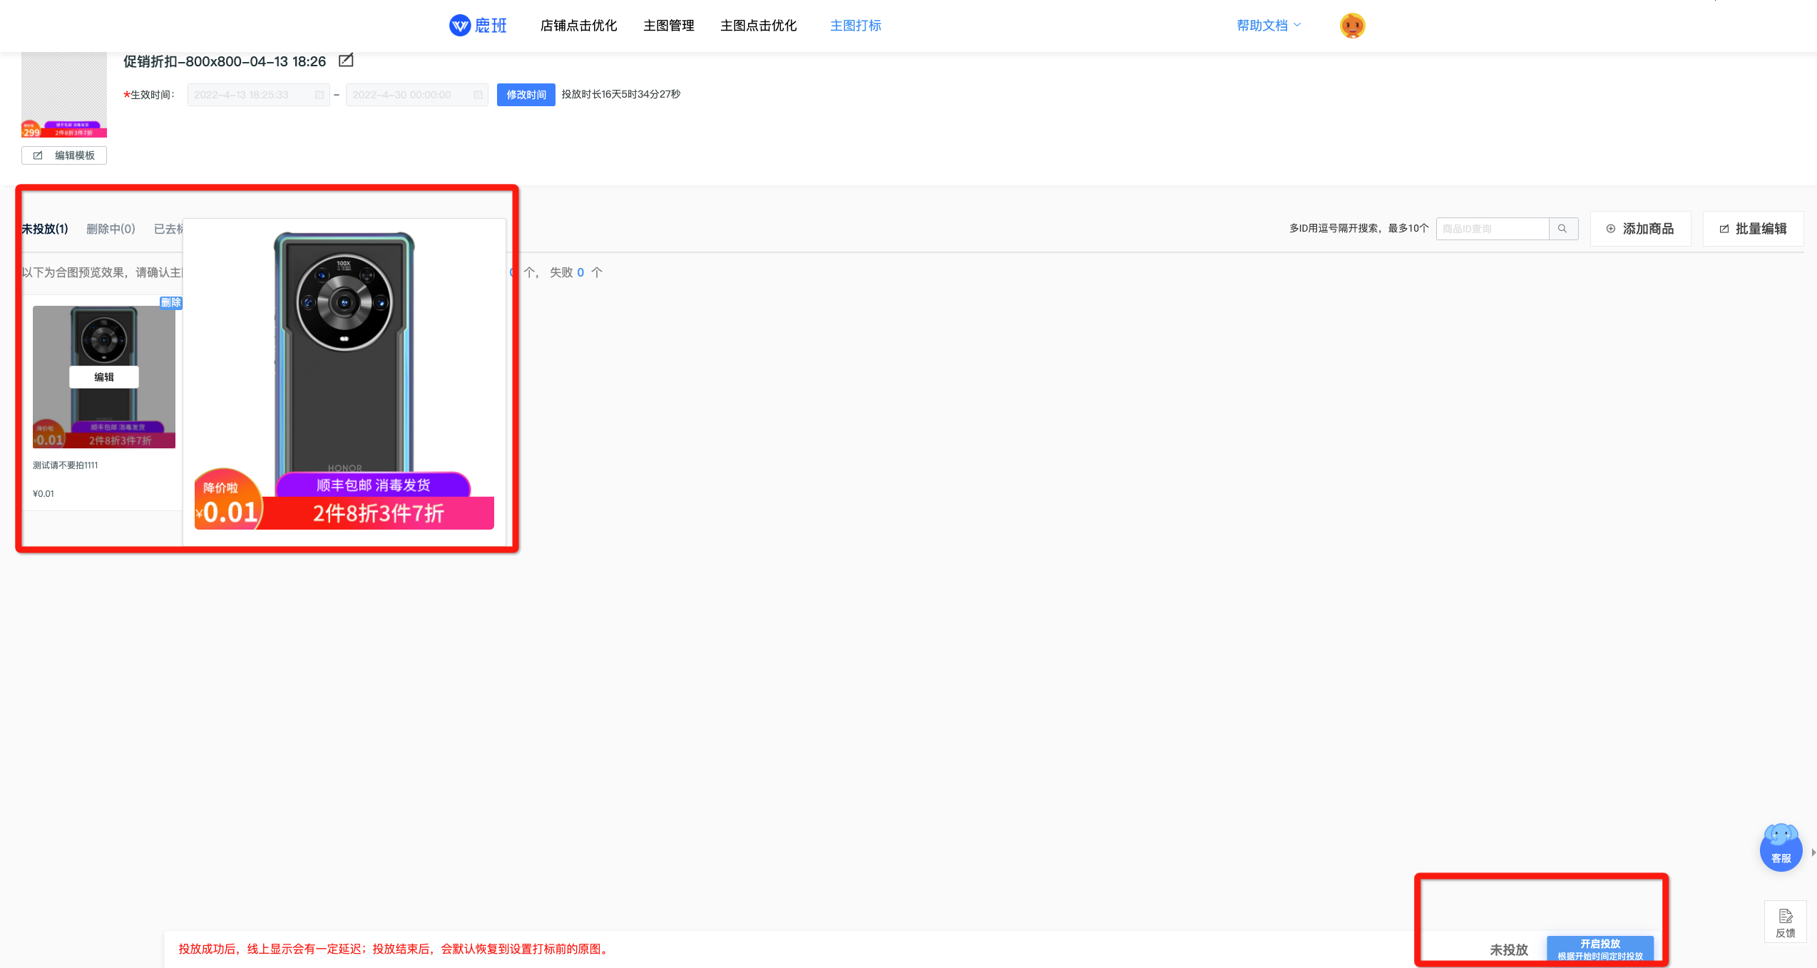Click the 修改时间 button
The image size is (1817, 968).
coord(526,95)
